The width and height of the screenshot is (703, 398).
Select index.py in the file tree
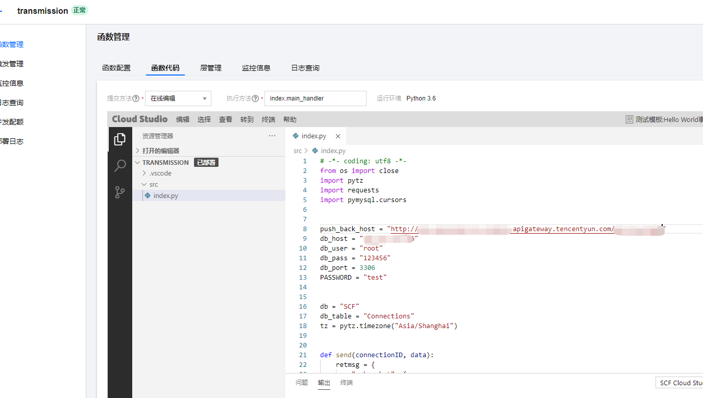[209, 195]
